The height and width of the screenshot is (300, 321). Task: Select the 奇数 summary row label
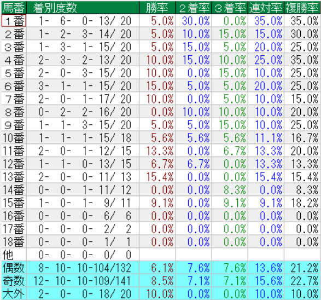pos(14,281)
